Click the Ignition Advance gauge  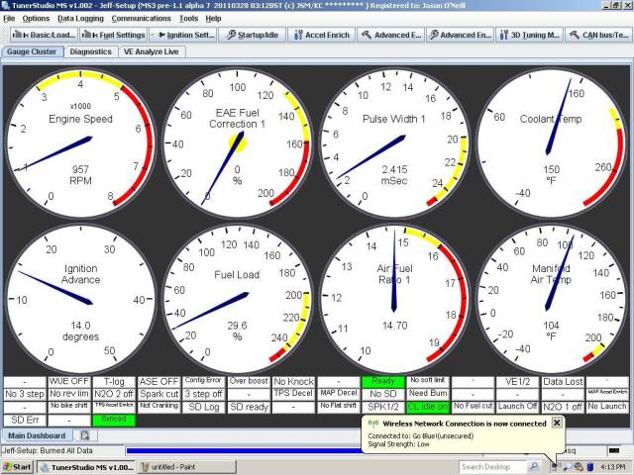point(80,299)
